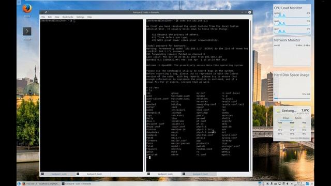Click 'sysctl.conf' in the ls listing
331x186 pixels.
229,135
